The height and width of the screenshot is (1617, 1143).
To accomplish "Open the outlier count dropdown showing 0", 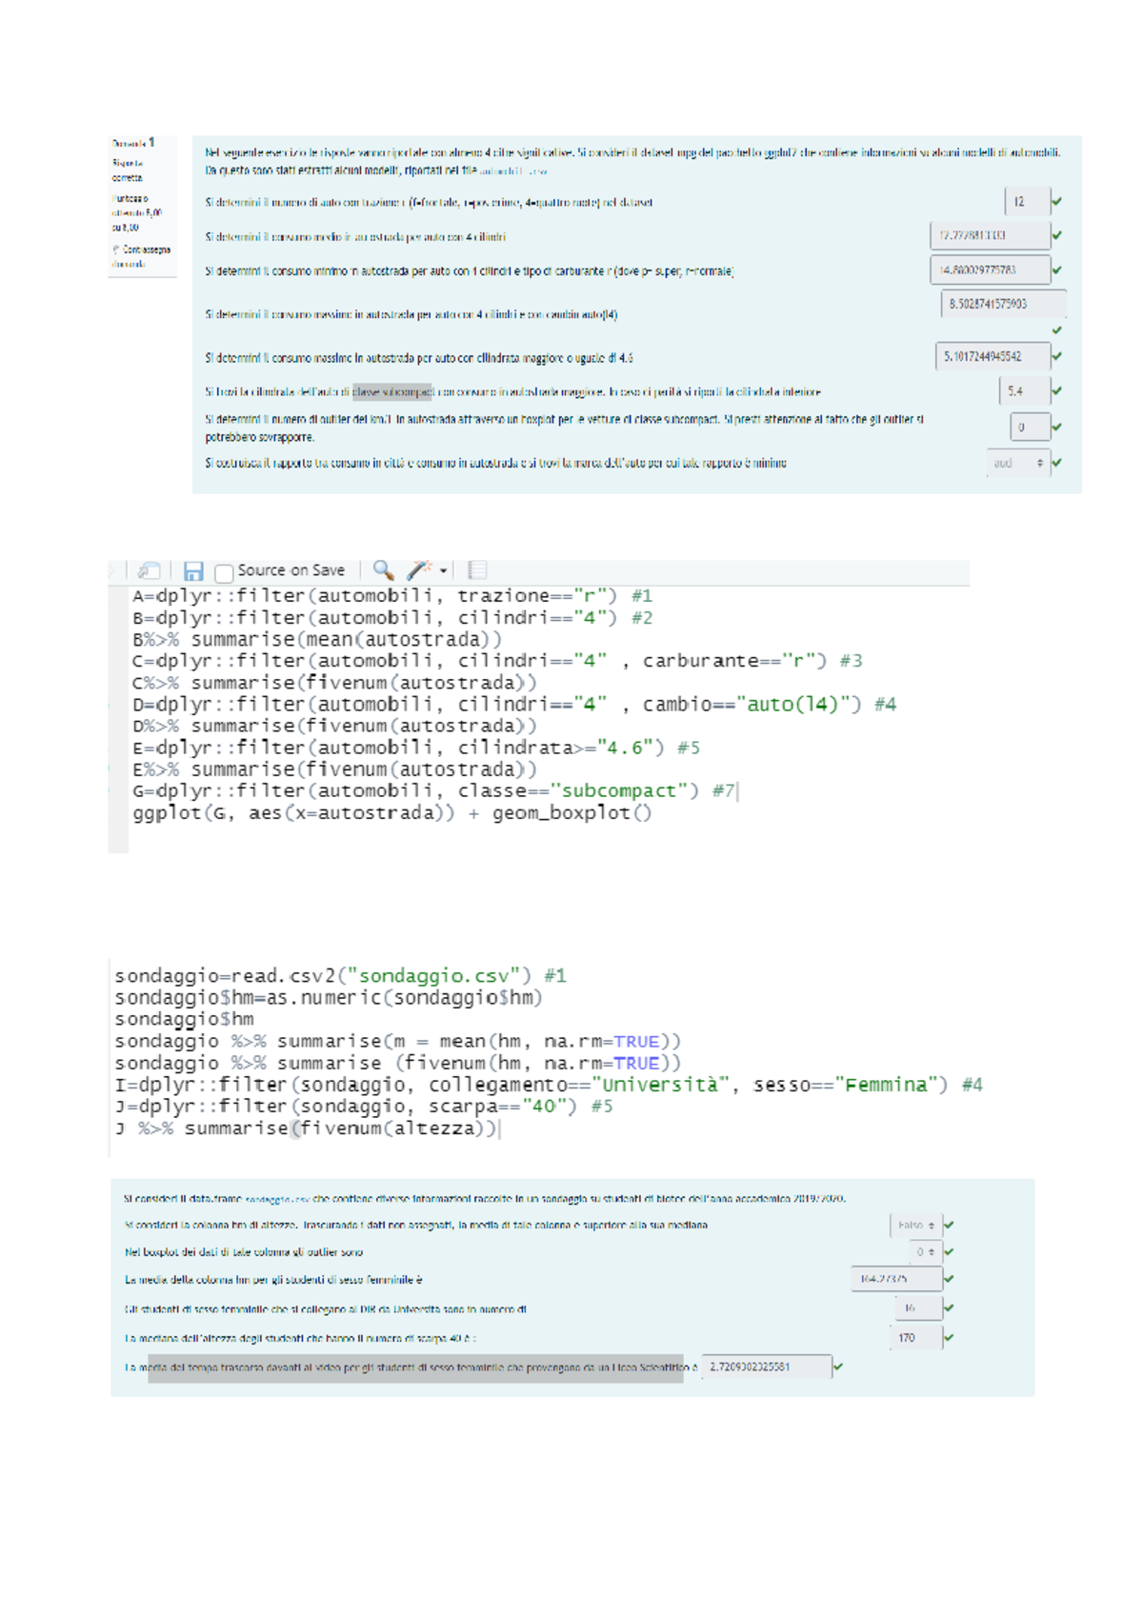I will 926,1251.
